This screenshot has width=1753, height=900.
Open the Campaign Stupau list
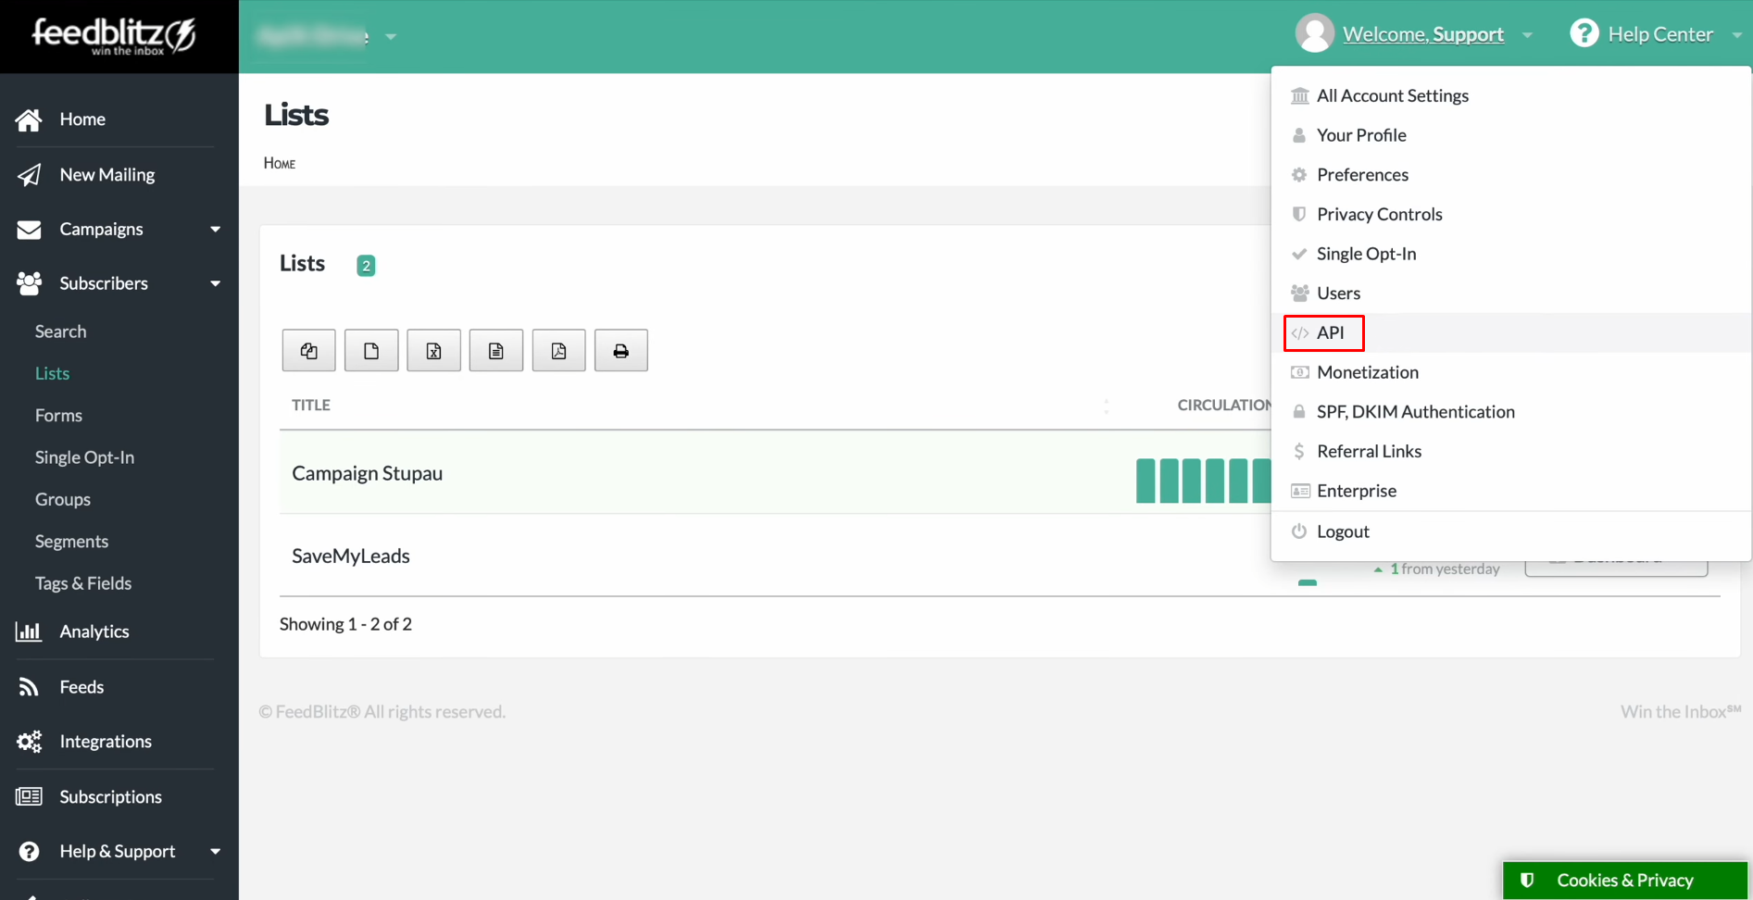tap(367, 474)
